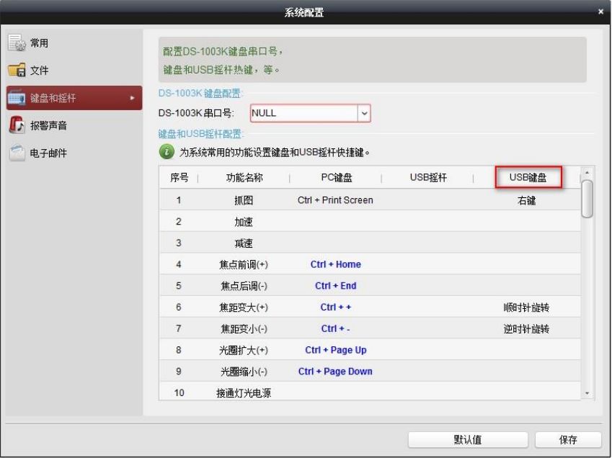Click the scrollbar down arrow in table
Image resolution: width=612 pixels, height=458 pixels.
click(x=587, y=393)
